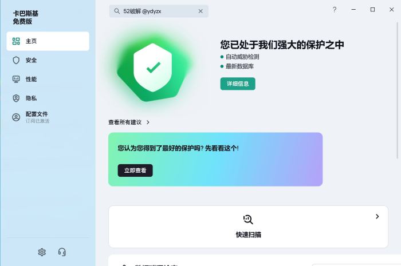Viewport: 401px width, 266px height.
Task: Click the 隐私 shield-person icon
Action: (x=16, y=98)
